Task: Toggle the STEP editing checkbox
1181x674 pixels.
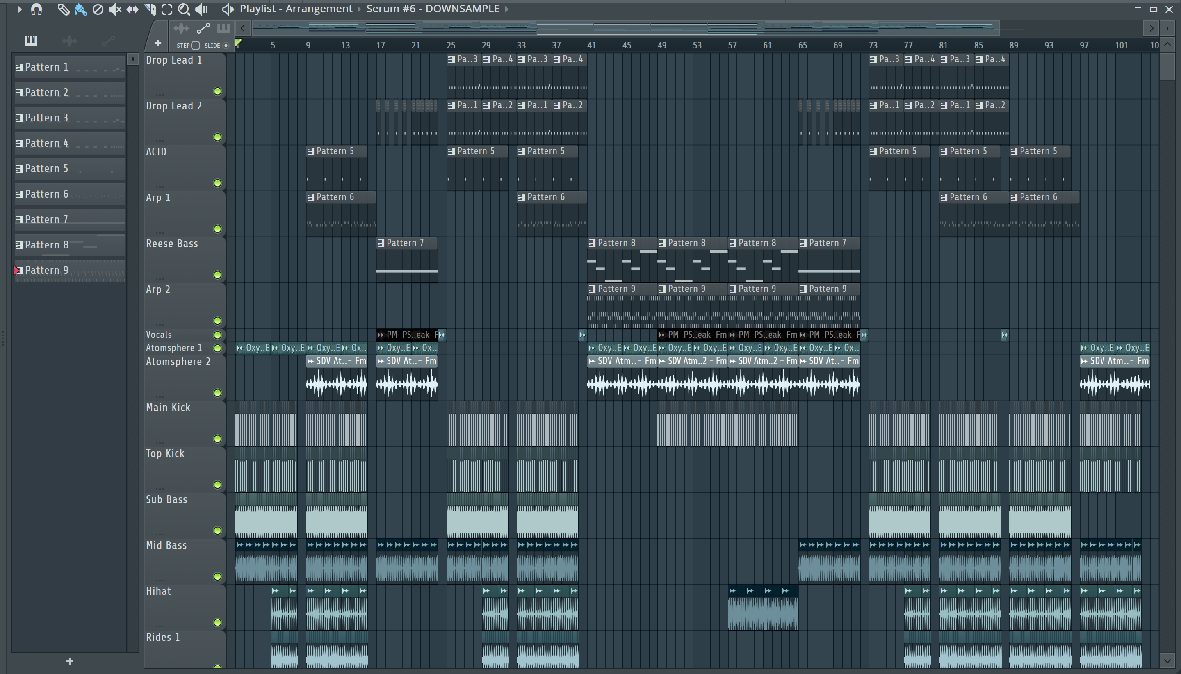Action: [x=195, y=46]
